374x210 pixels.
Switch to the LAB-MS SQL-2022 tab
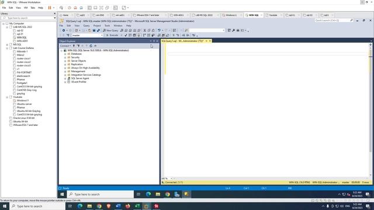click(x=204, y=15)
